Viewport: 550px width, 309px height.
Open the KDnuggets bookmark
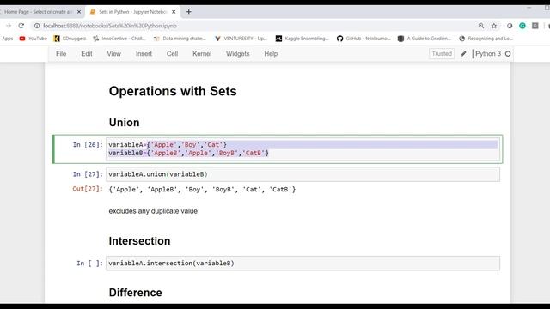click(70, 39)
